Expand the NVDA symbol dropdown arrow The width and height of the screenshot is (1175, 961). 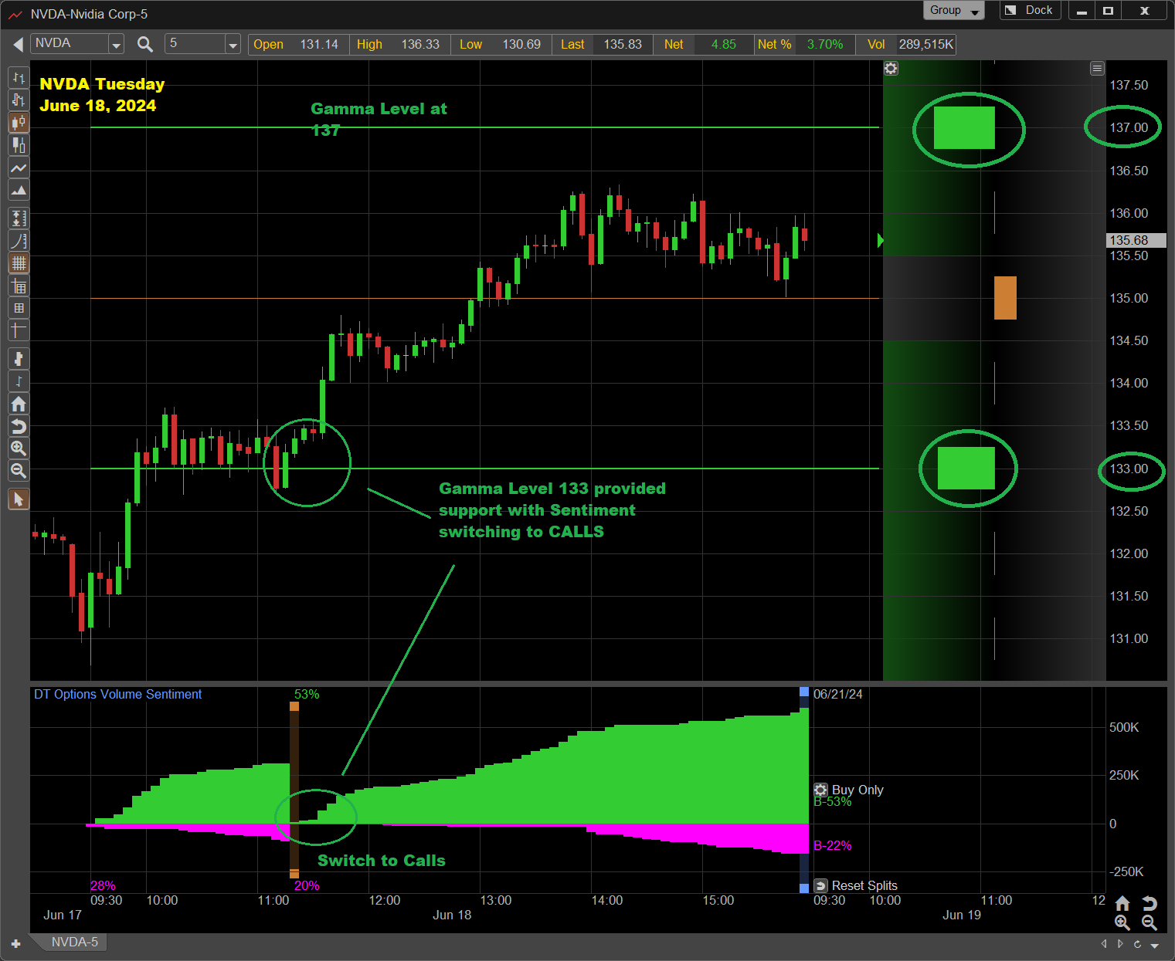tap(116, 45)
